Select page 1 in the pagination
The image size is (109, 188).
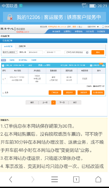pyautogui.click(x=54, y=102)
